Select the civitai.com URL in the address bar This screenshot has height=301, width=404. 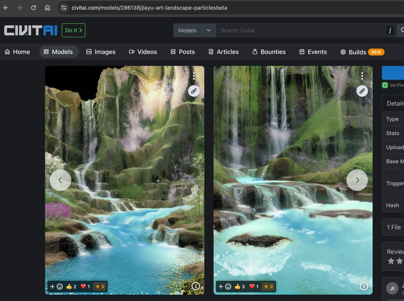[x=149, y=8]
